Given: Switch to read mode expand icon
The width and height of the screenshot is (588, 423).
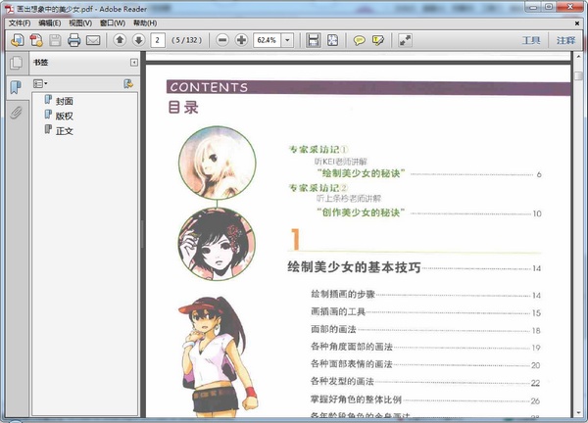Looking at the screenshot, I should (405, 40).
